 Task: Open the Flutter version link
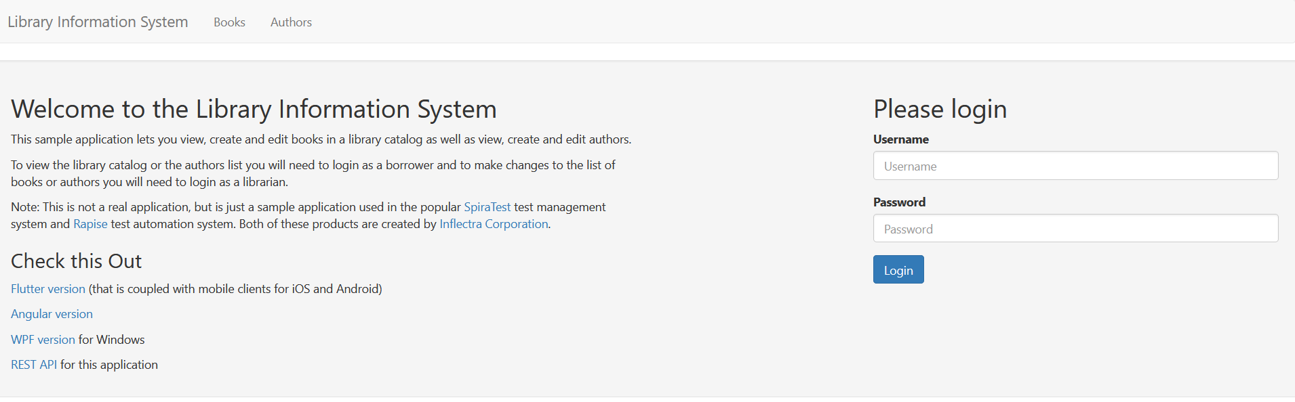[48, 289]
